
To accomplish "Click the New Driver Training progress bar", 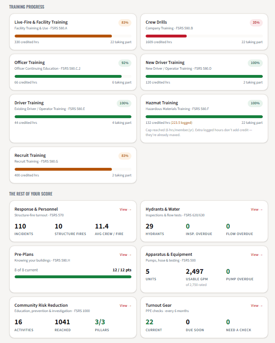I will coord(204,76).
